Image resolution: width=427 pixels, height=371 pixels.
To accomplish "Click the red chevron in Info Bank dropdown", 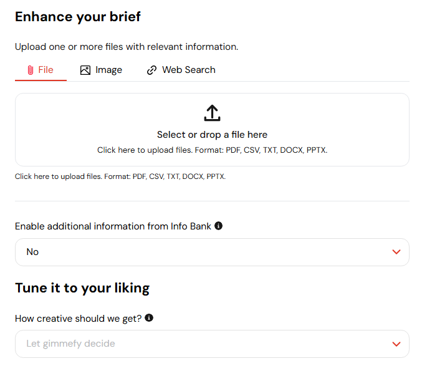I will point(396,252).
